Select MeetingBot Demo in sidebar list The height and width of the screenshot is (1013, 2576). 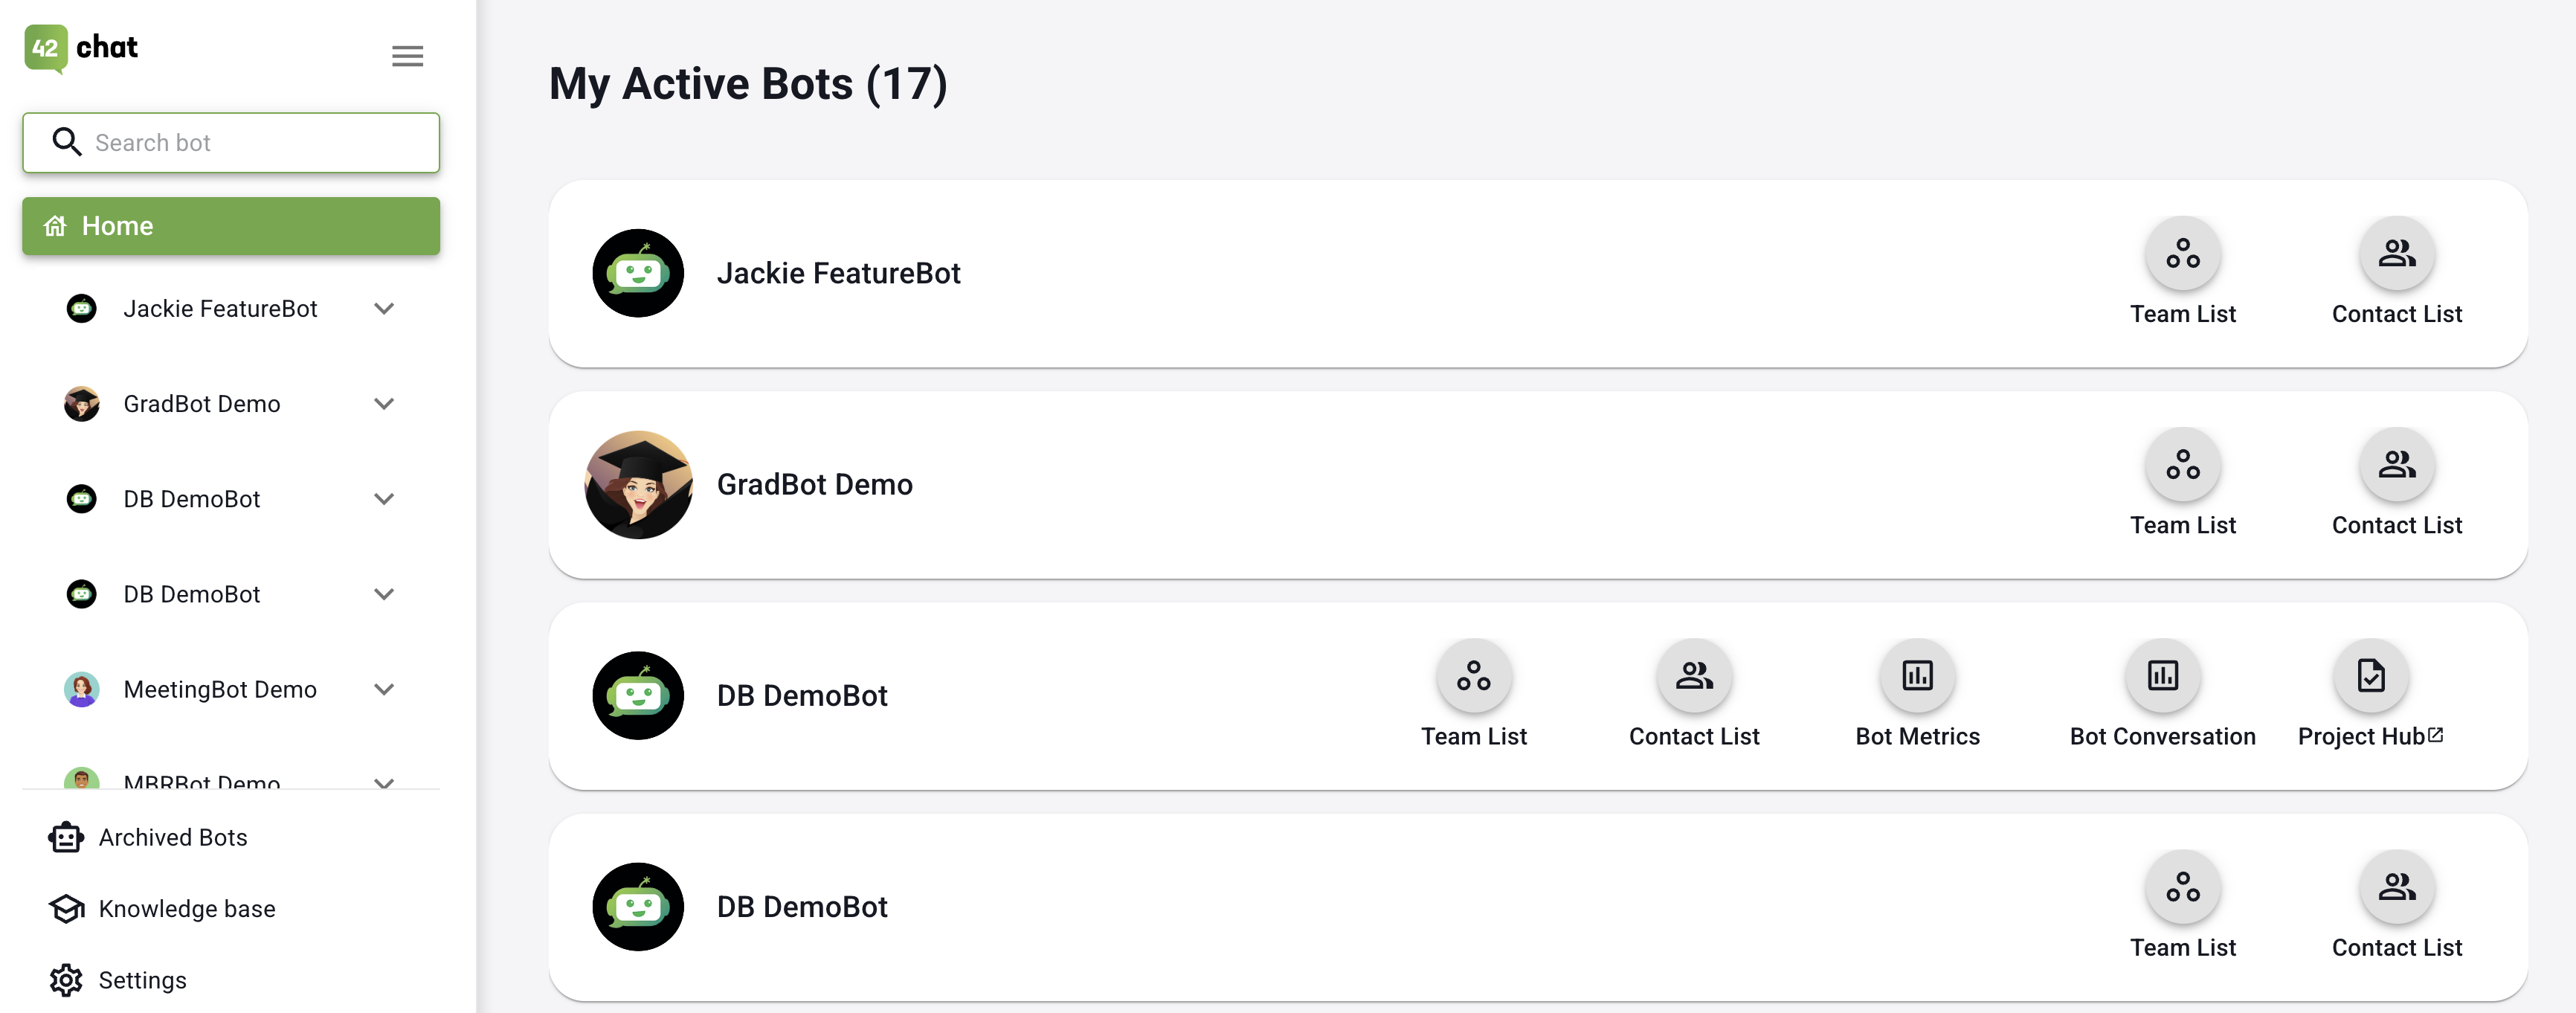coord(219,689)
